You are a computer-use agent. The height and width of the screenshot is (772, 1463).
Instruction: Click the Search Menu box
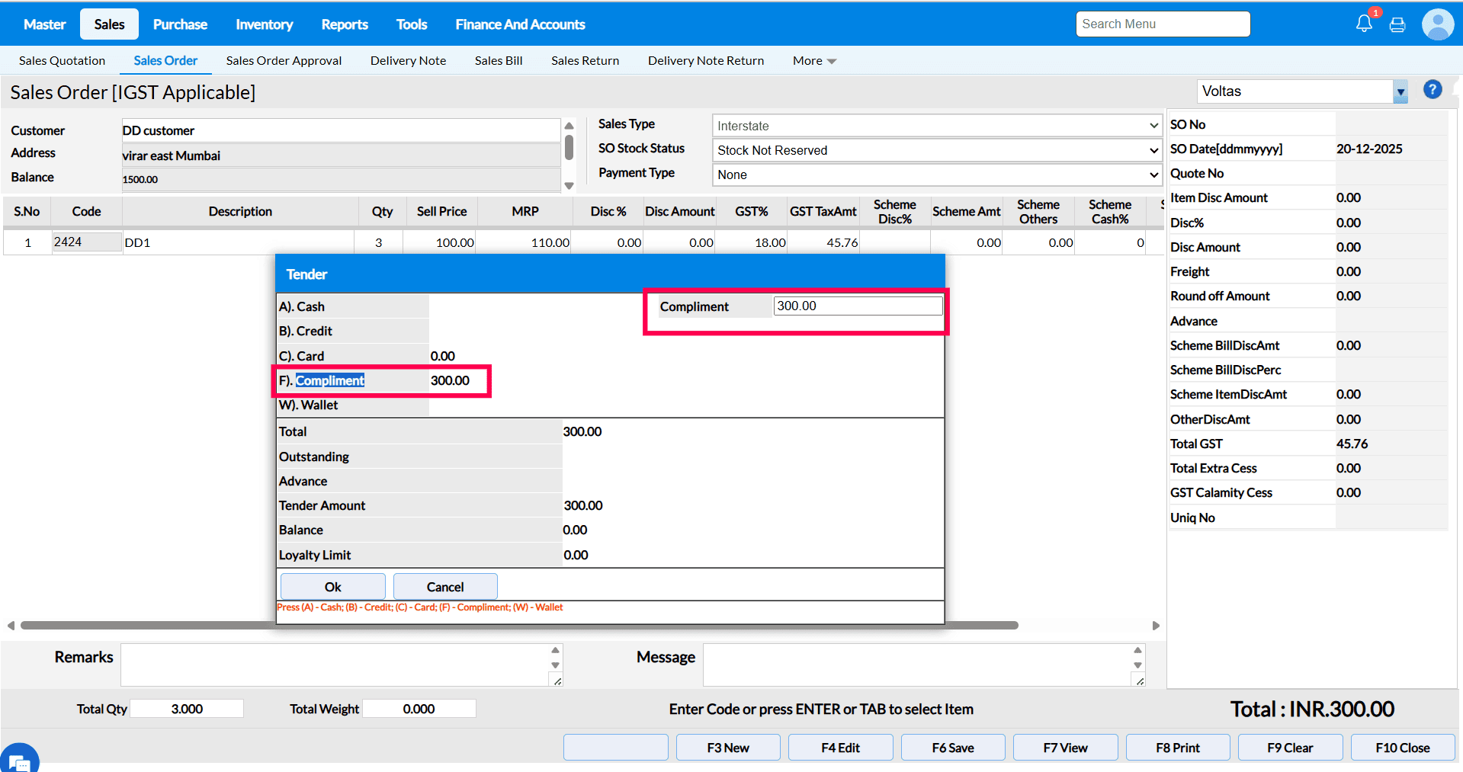click(x=1163, y=24)
